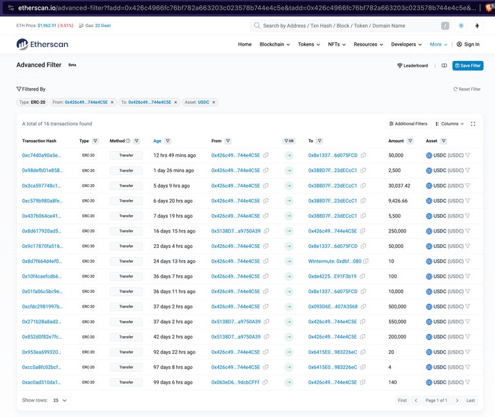495x417 pixels.
Task: Click the Age column filter icon
Action: (x=168, y=141)
